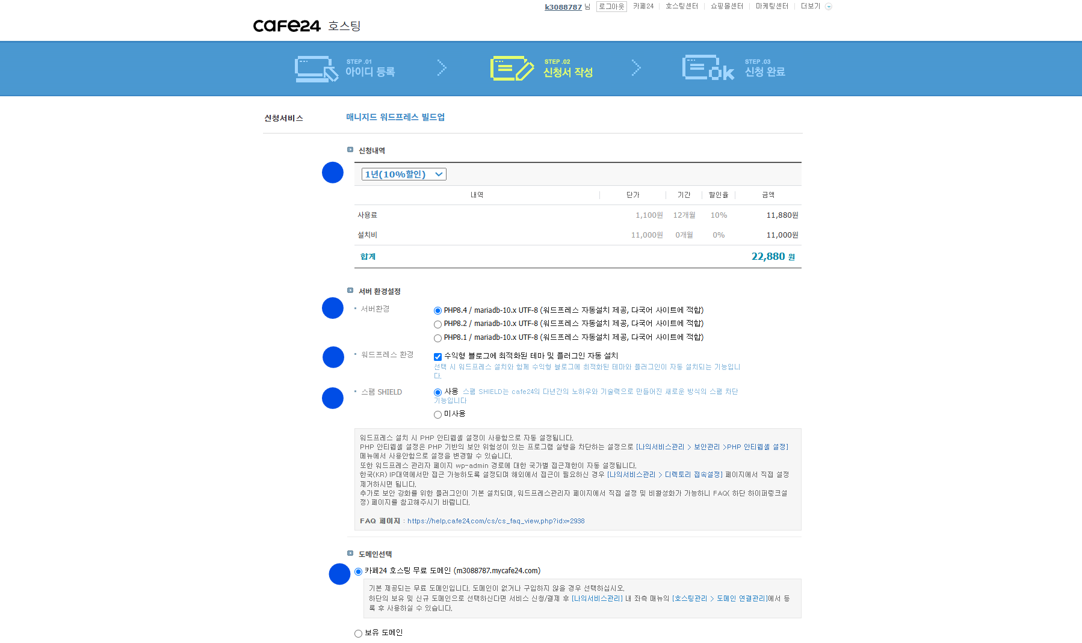Click the 워드프레스 환경 field label
Image resolution: width=1082 pixels, height=643 pixels.
[x=387, y=355]
